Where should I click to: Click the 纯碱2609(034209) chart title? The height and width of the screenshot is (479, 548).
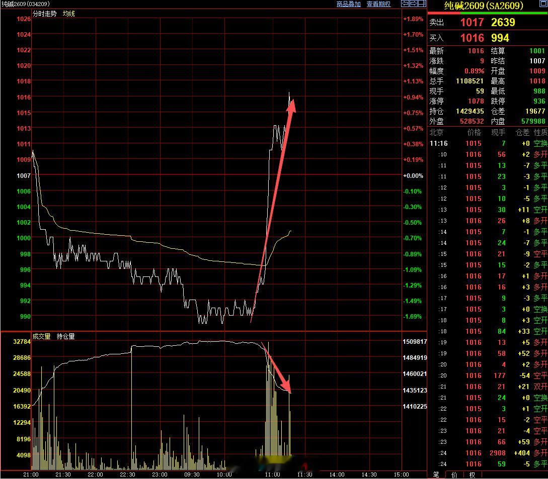pyautogui.click(x=26, y=4)
